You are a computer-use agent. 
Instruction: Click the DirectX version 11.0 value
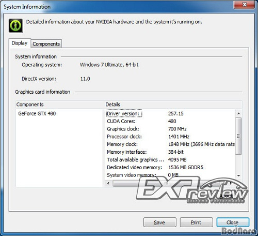point(85,79)
